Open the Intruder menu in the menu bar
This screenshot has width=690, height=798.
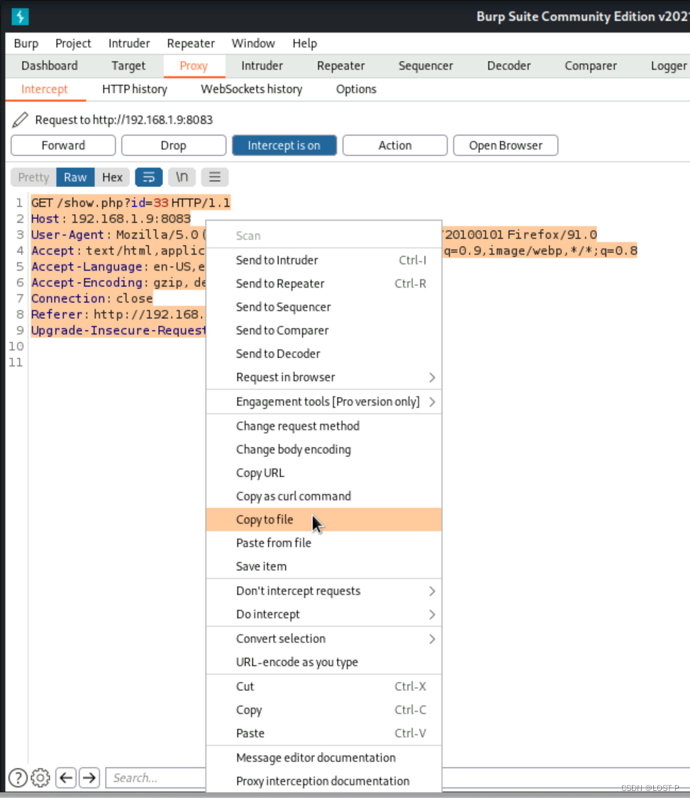pos(128,43)
